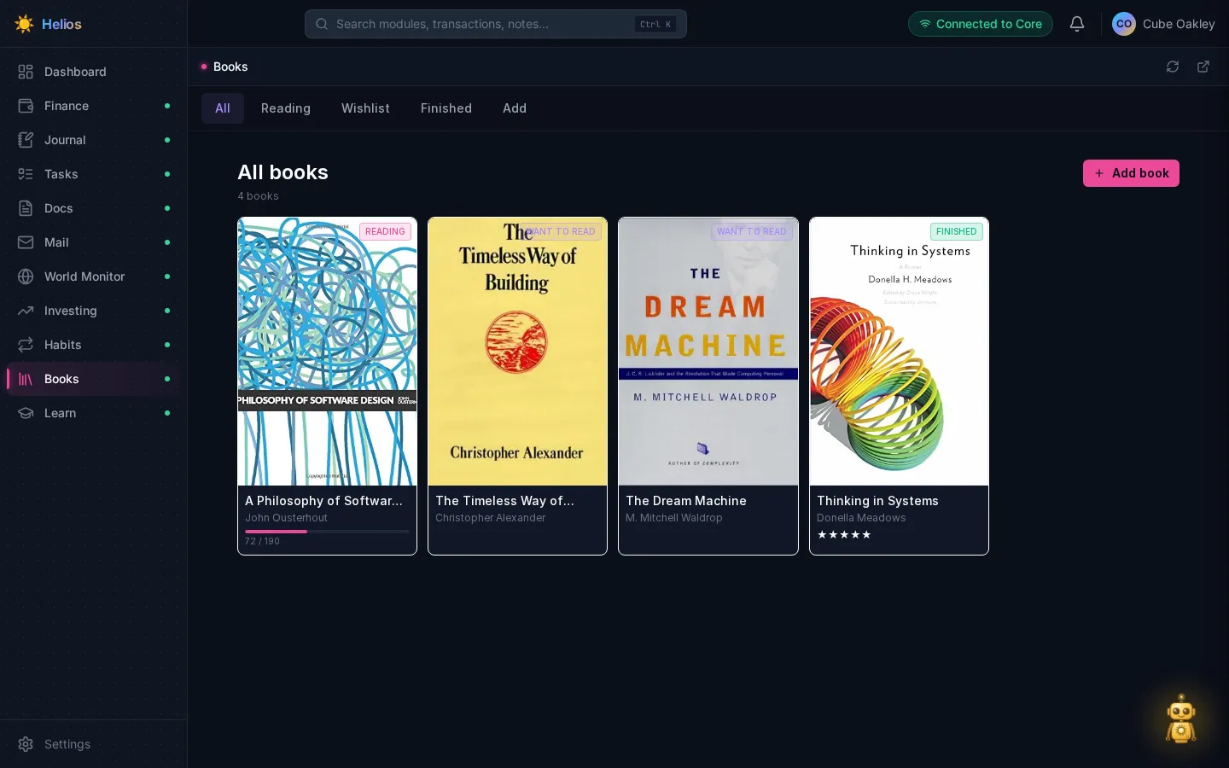Switch to the All tab

[223, 108]
